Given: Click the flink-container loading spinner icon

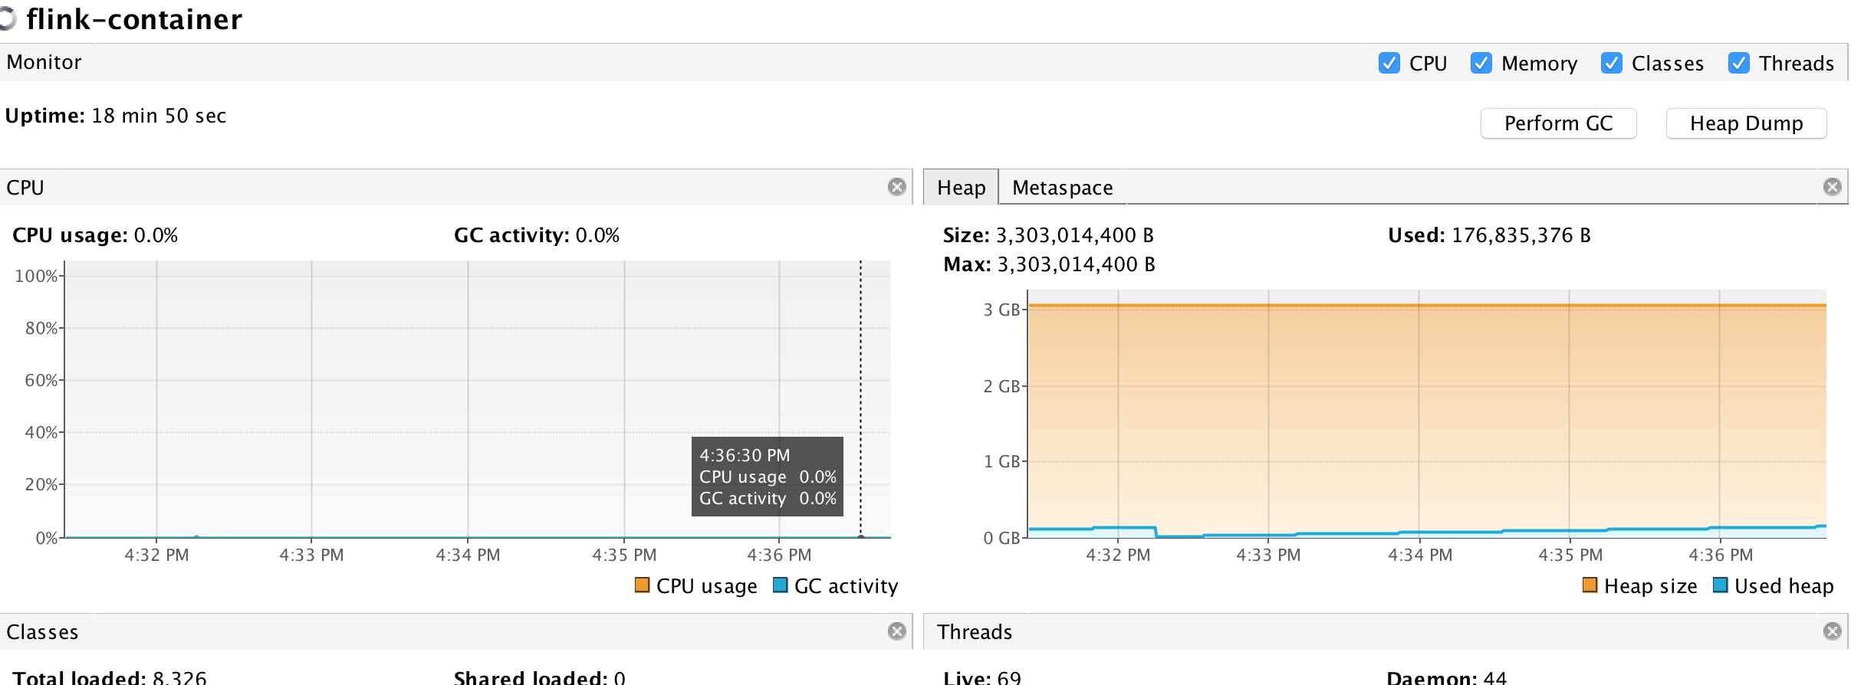Looking at the screenshot, I should tap(8, 18).
